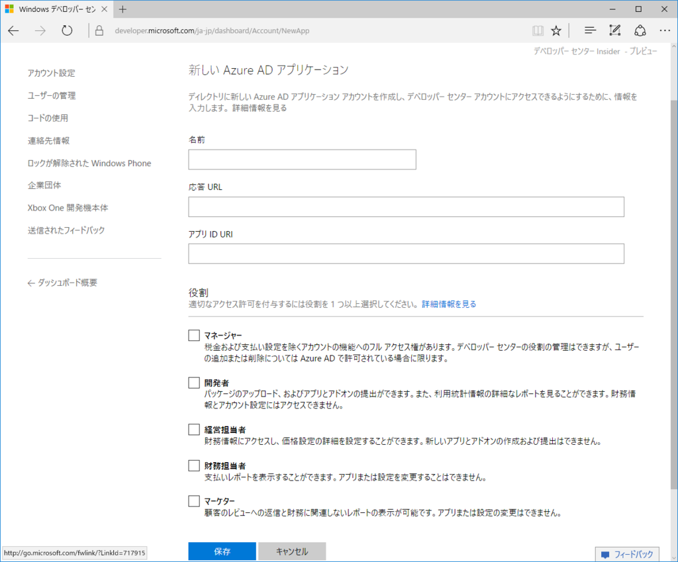Minimize the browser window
The width and height of the screenshot is (678, 562).
click(x=612, y=9)
